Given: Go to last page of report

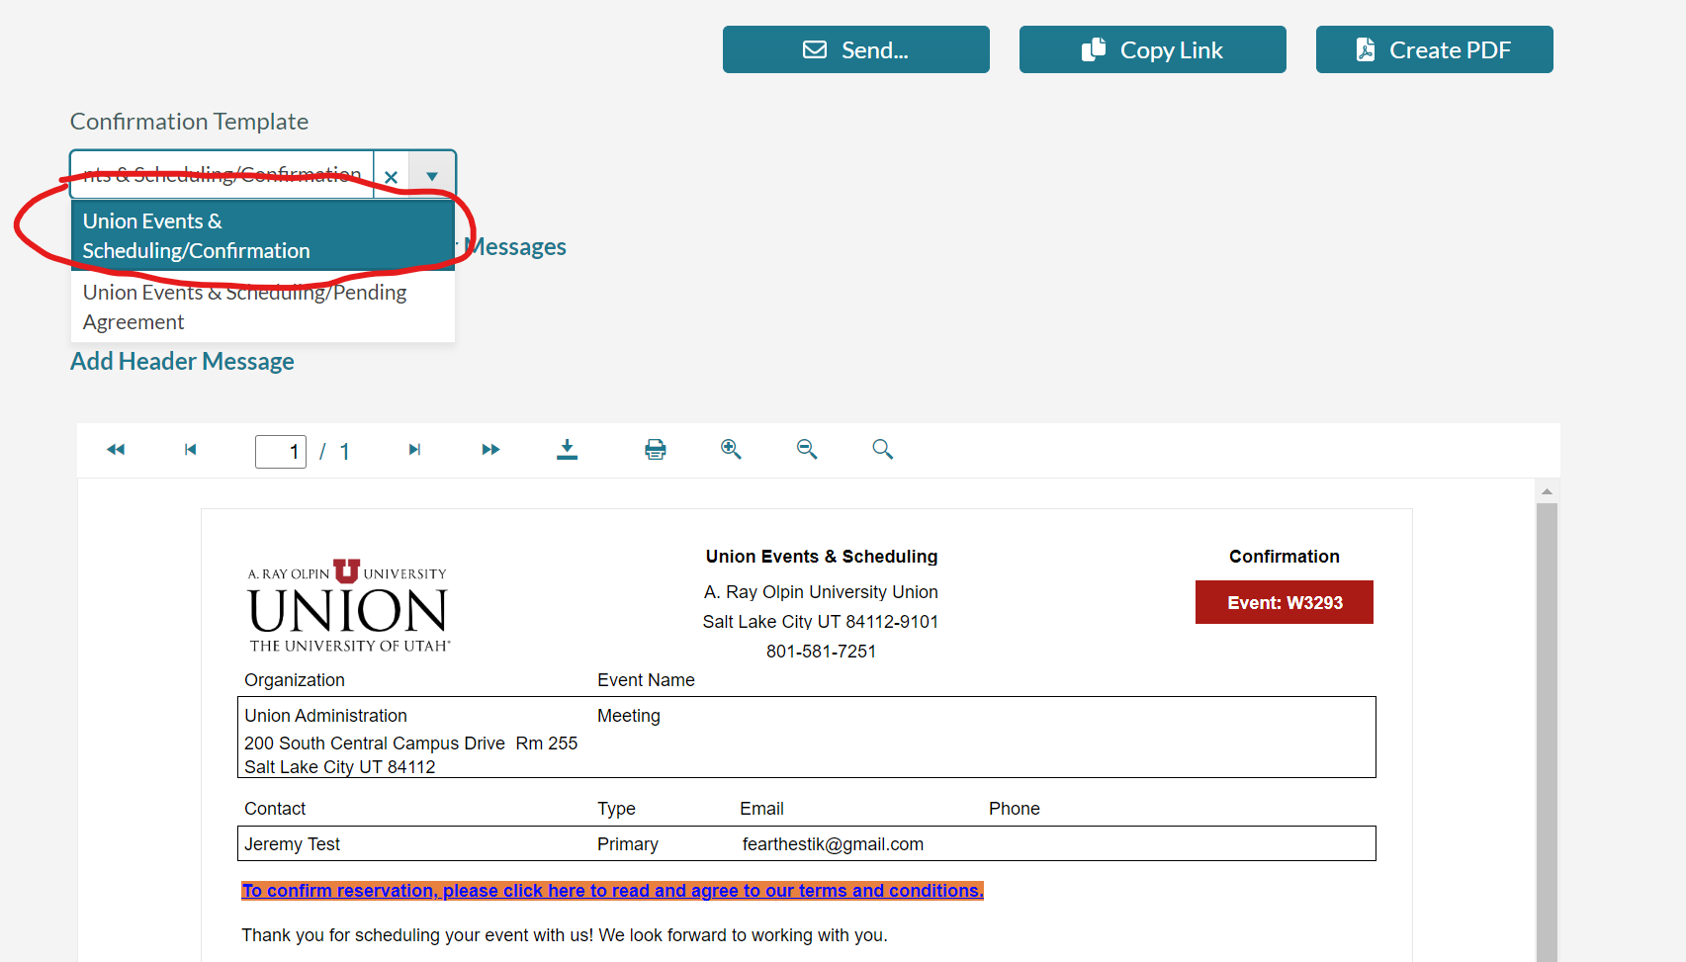Looking at the screenshot, I should (414, 450).
